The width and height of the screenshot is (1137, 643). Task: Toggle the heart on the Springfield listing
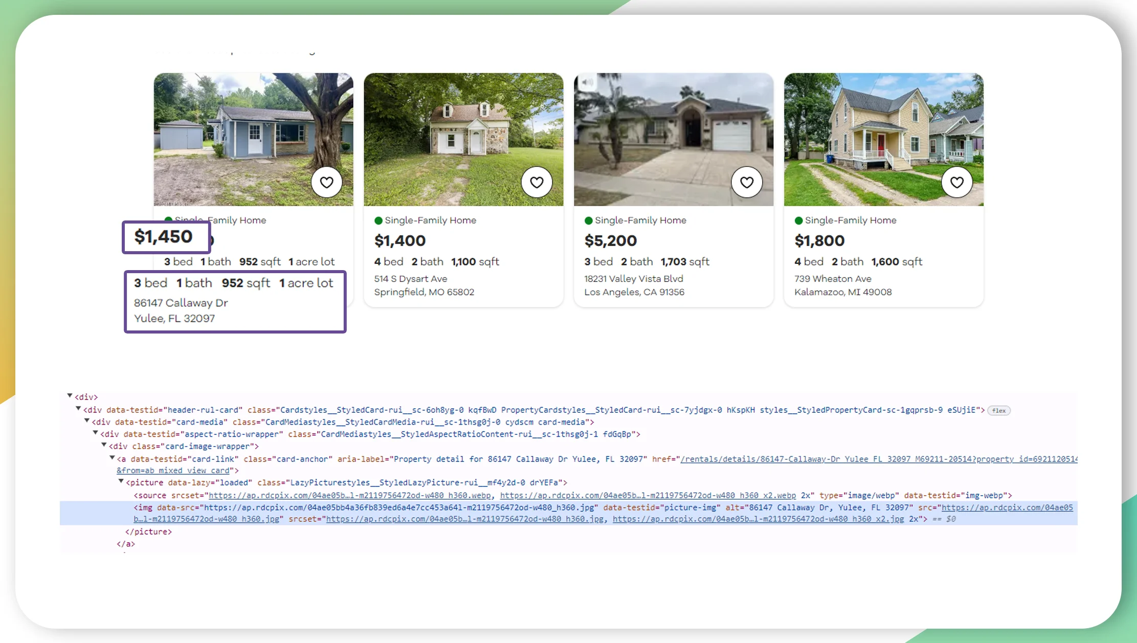pyautogui.click(x=537, y=182)
